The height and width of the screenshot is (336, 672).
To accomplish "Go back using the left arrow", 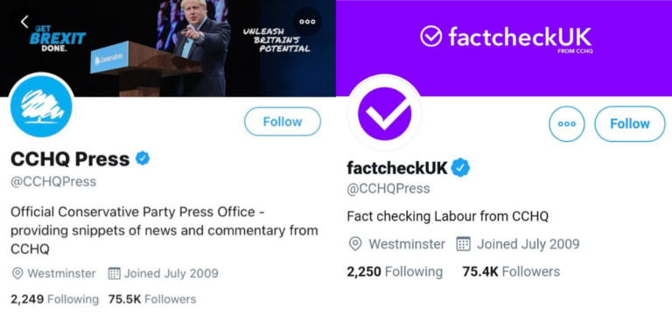I will 24,22.
